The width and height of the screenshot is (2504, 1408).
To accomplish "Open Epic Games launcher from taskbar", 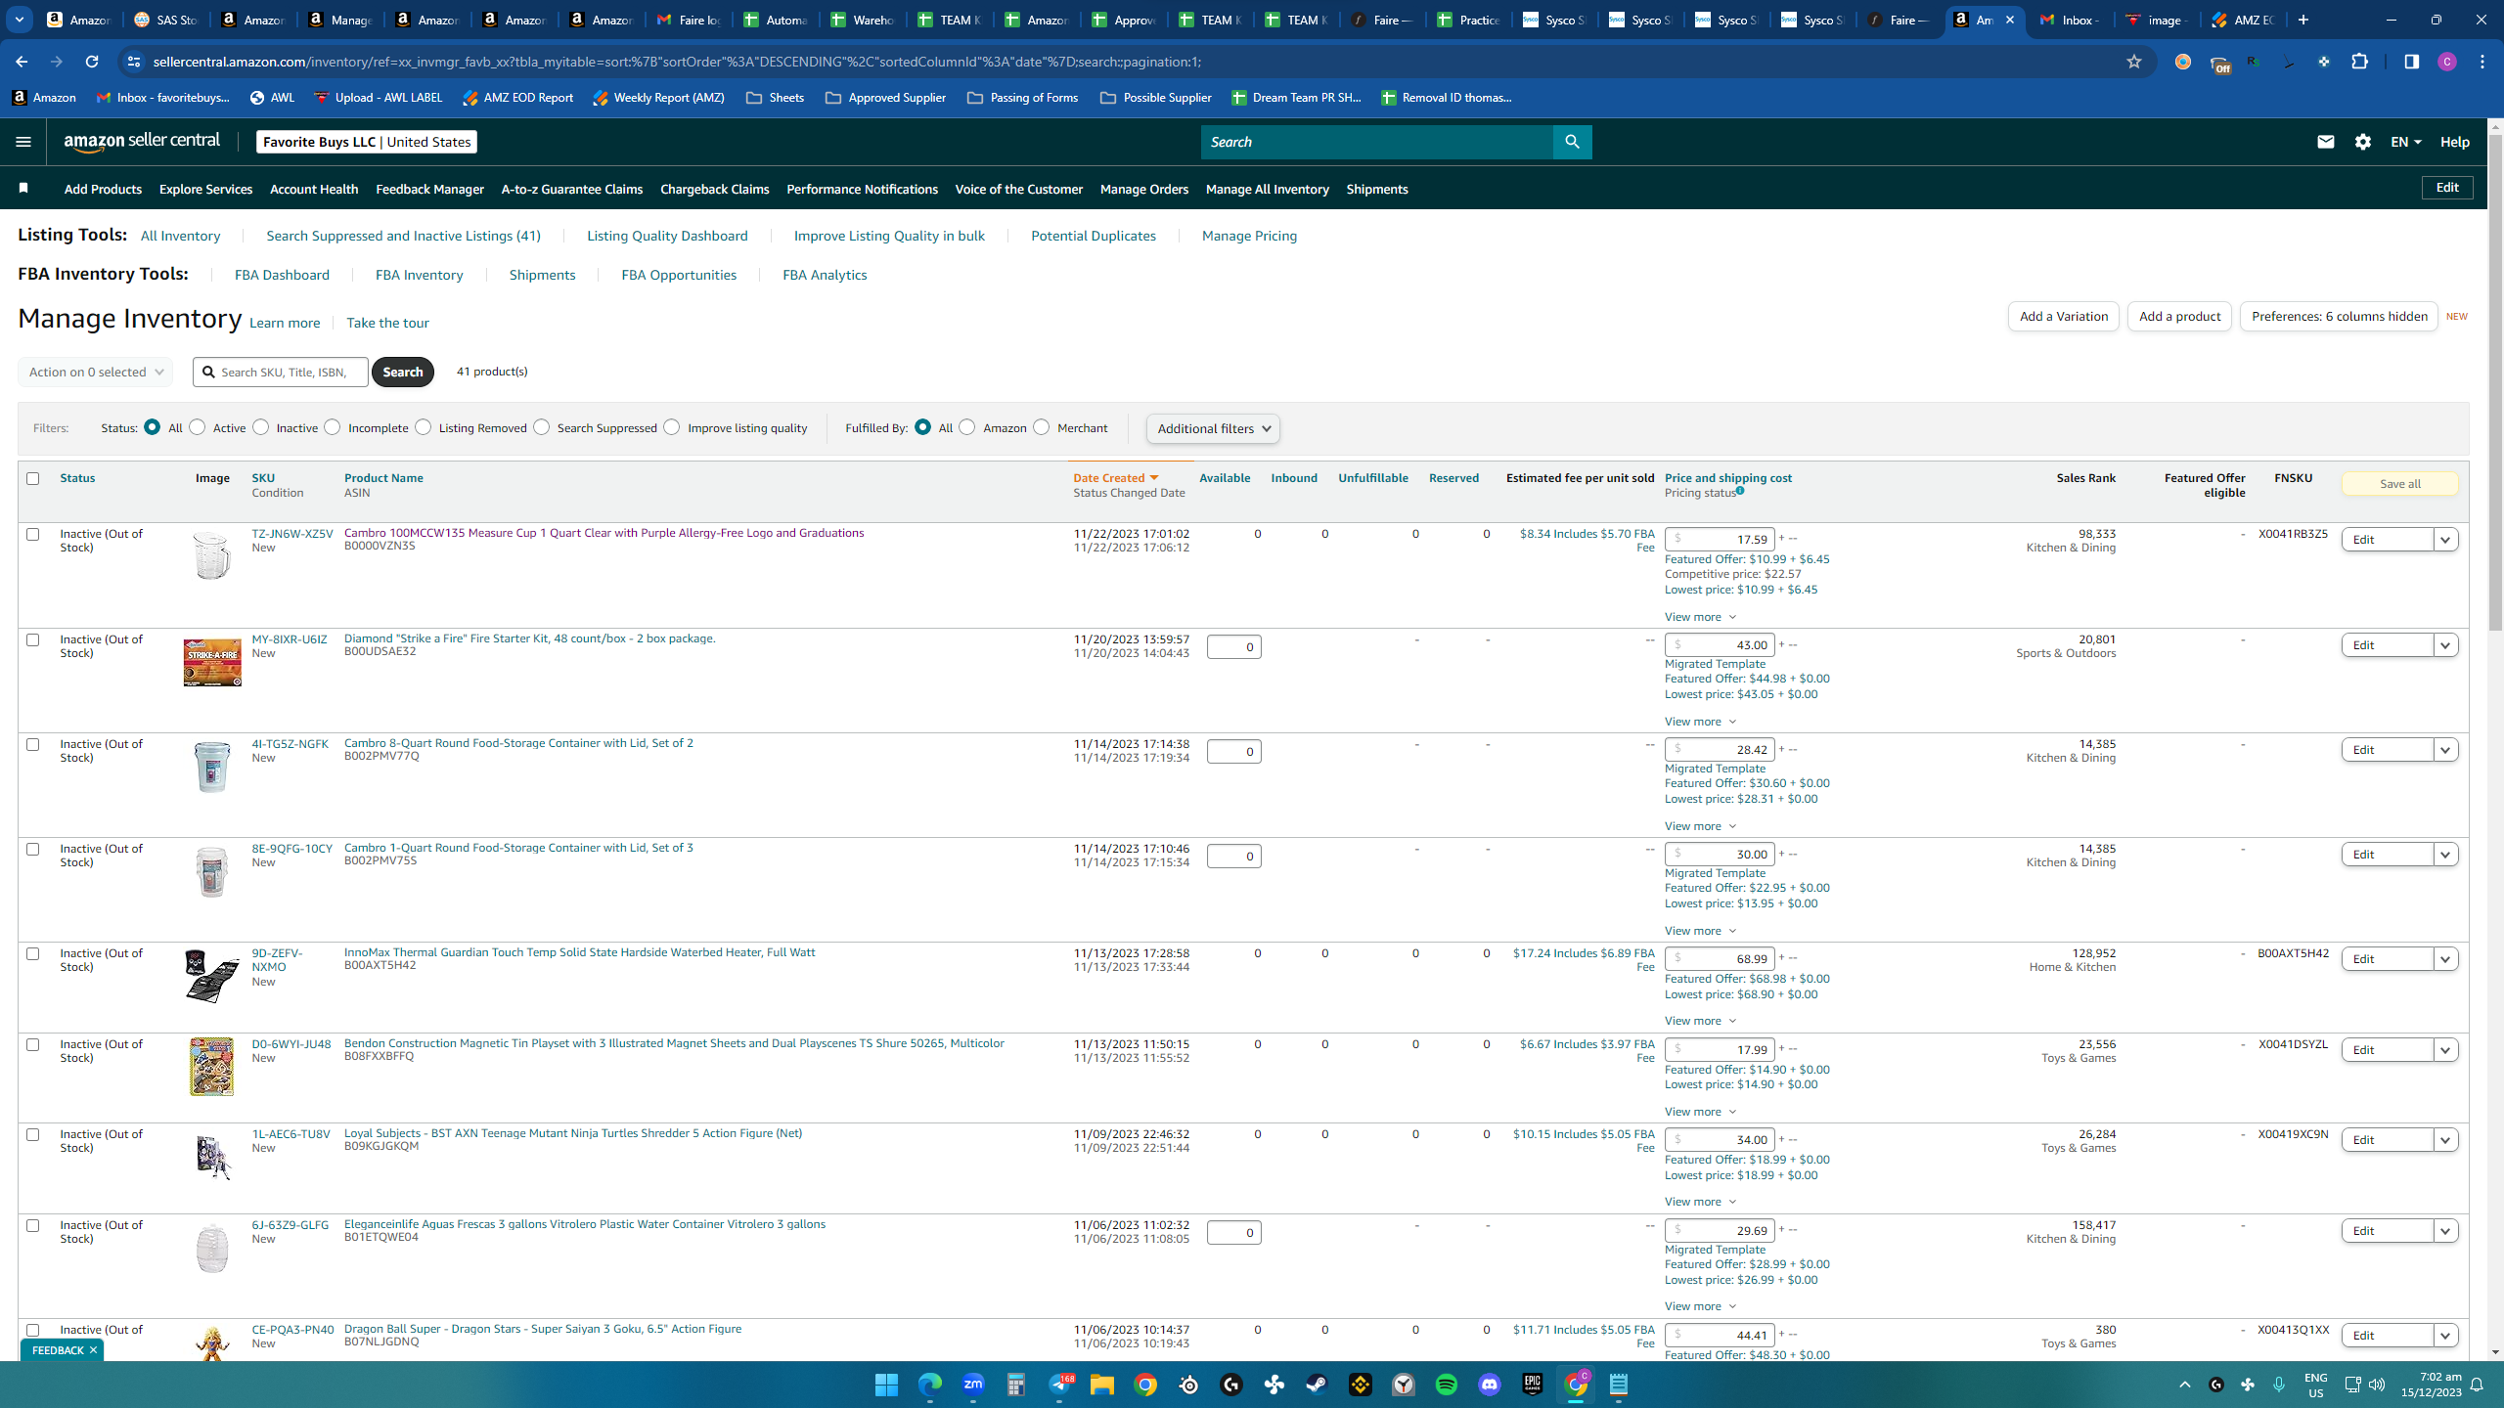I will (1533, 1385).
